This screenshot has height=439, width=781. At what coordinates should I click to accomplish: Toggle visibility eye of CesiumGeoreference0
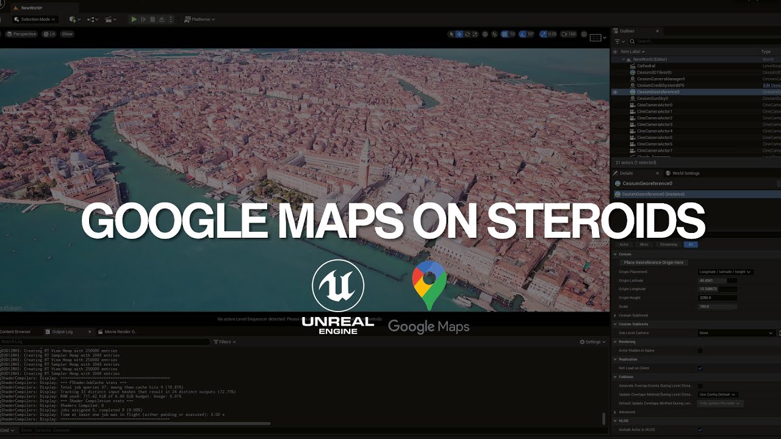(615, 92)
